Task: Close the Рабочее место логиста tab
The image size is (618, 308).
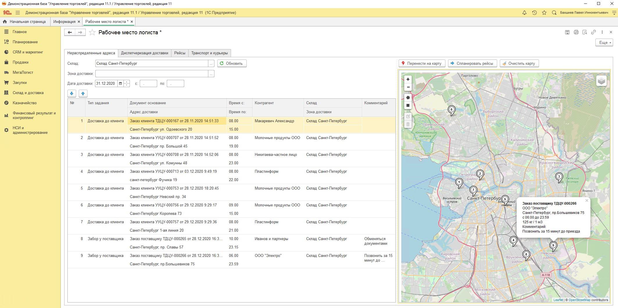Action: pyautogui.click(x=132, y=22)
